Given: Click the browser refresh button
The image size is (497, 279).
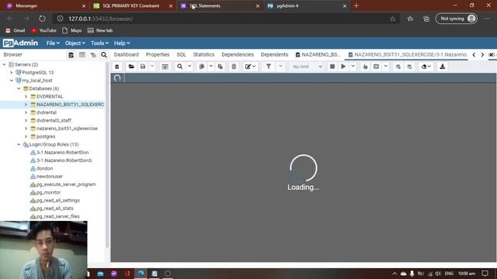Looking at the screenshot, I should (x=42, y=19).
